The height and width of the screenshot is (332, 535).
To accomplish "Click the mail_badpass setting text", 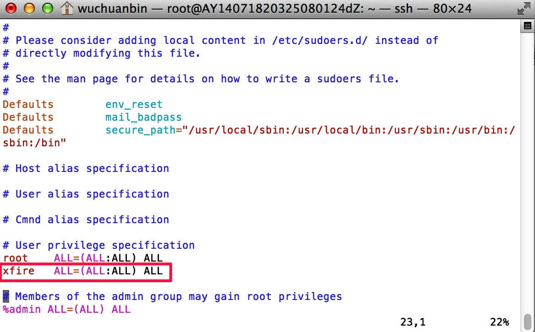I will point(143,117).
